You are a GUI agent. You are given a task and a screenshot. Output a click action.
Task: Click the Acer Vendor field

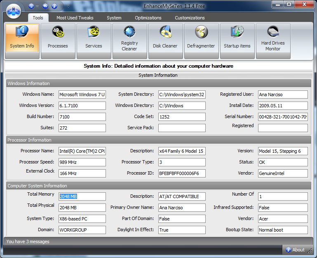(x=283, y=219)
